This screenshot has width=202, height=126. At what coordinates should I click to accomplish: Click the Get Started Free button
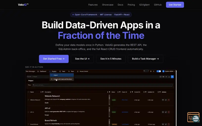54,59
